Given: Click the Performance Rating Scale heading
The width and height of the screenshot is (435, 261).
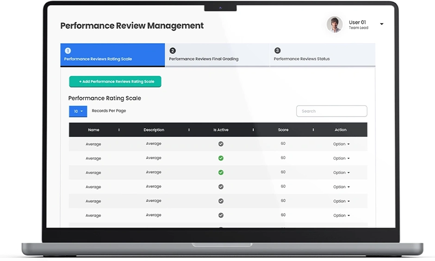Looking at the screenshot, I should click(x=105, y=98).
